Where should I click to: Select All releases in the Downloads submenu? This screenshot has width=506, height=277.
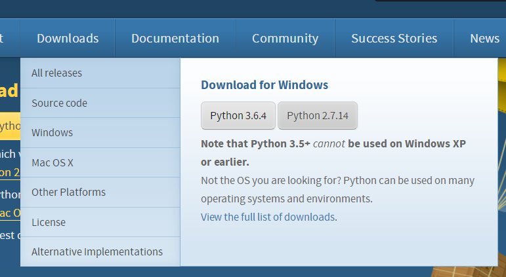pos(100,73)
